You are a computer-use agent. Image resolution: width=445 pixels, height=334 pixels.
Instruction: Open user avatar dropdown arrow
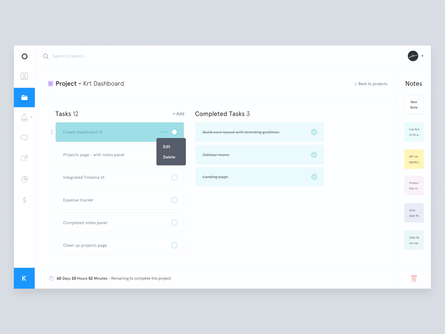pyautogui.click(x=422, y=56)
